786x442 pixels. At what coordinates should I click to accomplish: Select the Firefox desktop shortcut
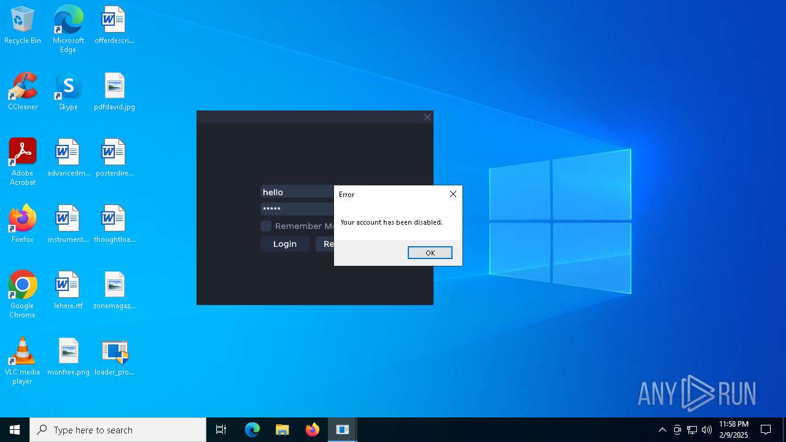(x=23, y=224)
